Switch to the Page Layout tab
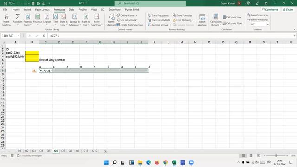 pos(42,9)
